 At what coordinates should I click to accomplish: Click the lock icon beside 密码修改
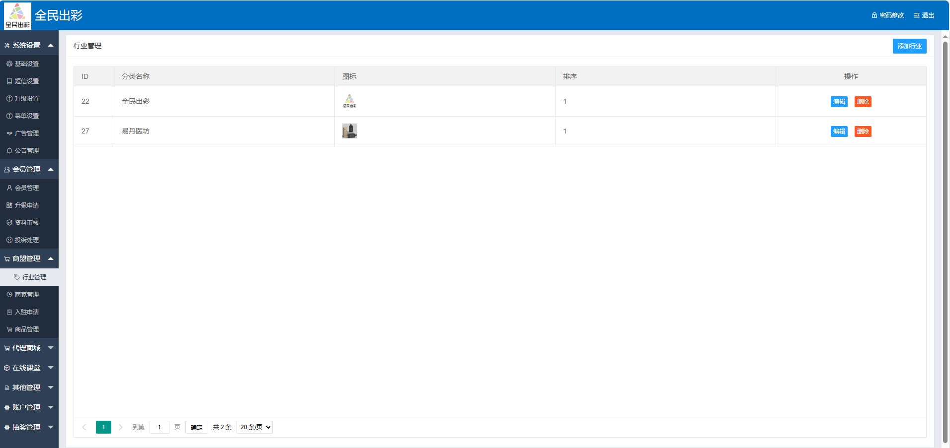coord(874,15)
